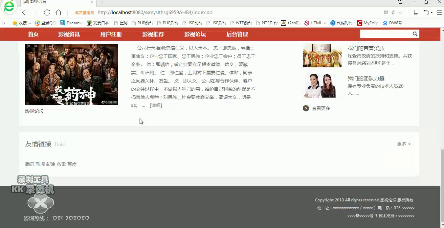Click the 查看更多 link
Image resolution: width=444 pixels, height=228 pixels.
tap(321, 108)
